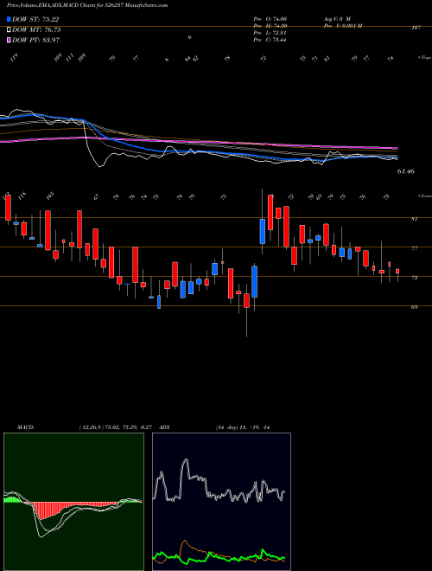Viewport: 432px width, 571px height.
Task: Click the ADX (14 day) values text
Action: click(245, 427)
